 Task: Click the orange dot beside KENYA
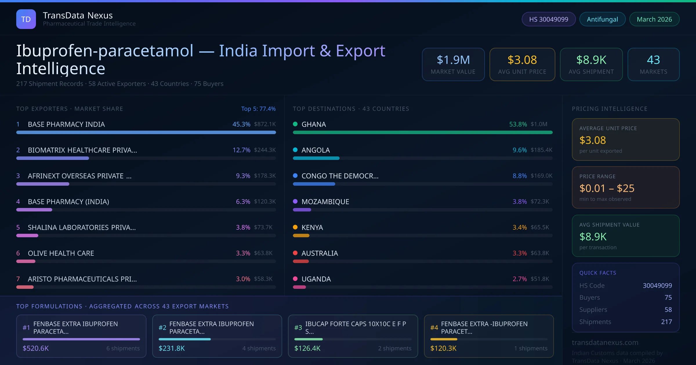tap(295, 227)
